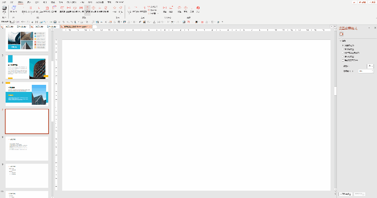
Task: Open the Undo history dropdown arrow
Action: 24,22
